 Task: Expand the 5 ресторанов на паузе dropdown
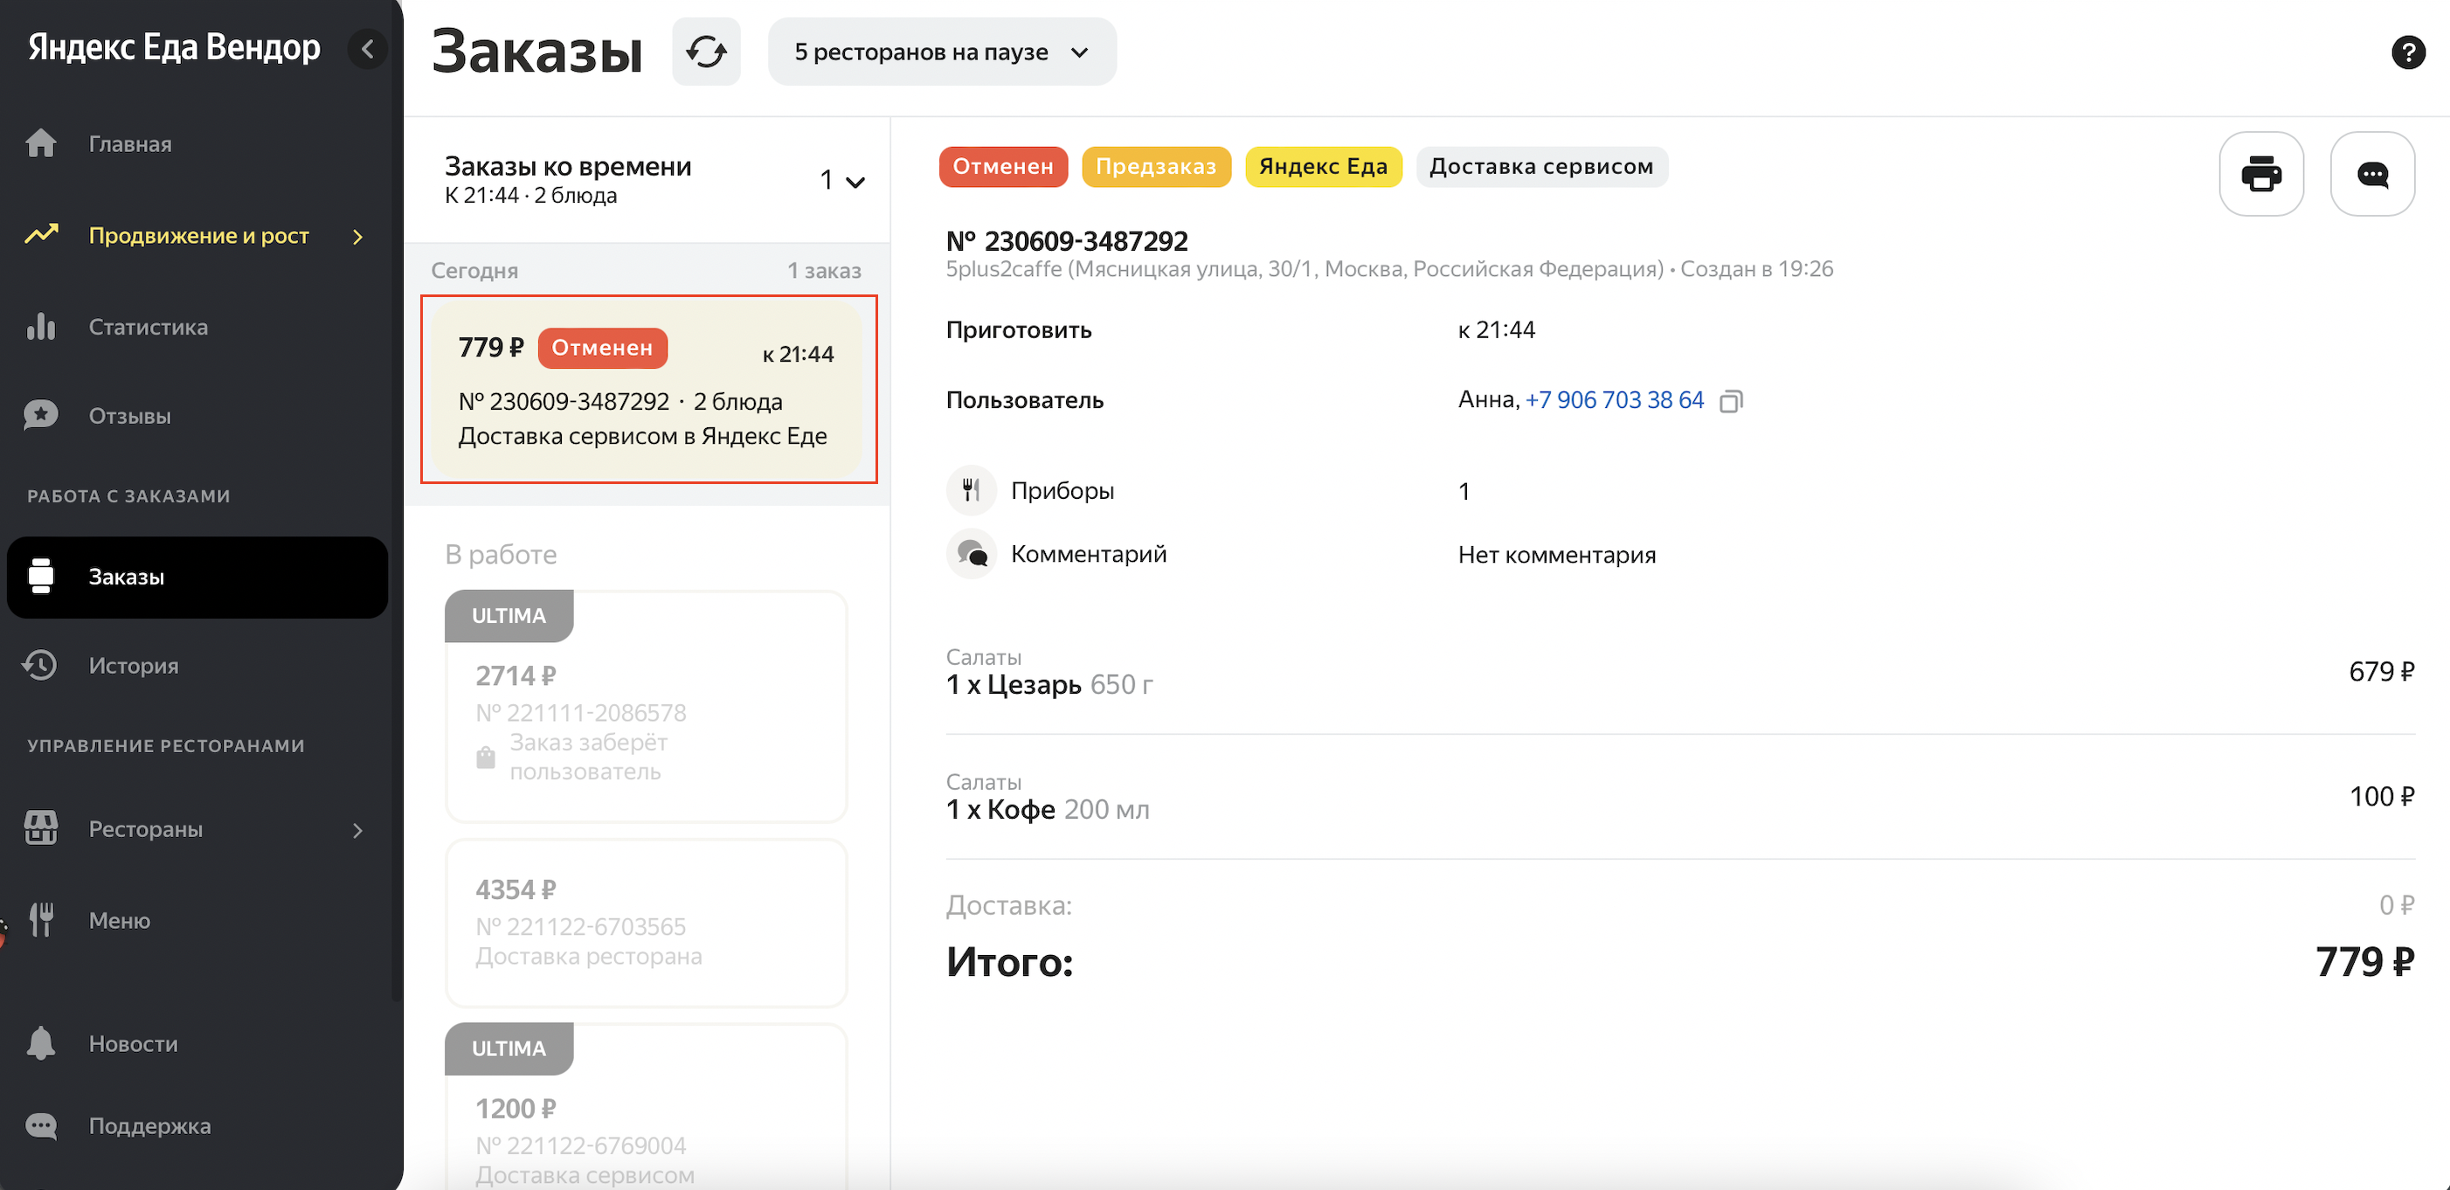pyautogui.click(x=942, y=52)
